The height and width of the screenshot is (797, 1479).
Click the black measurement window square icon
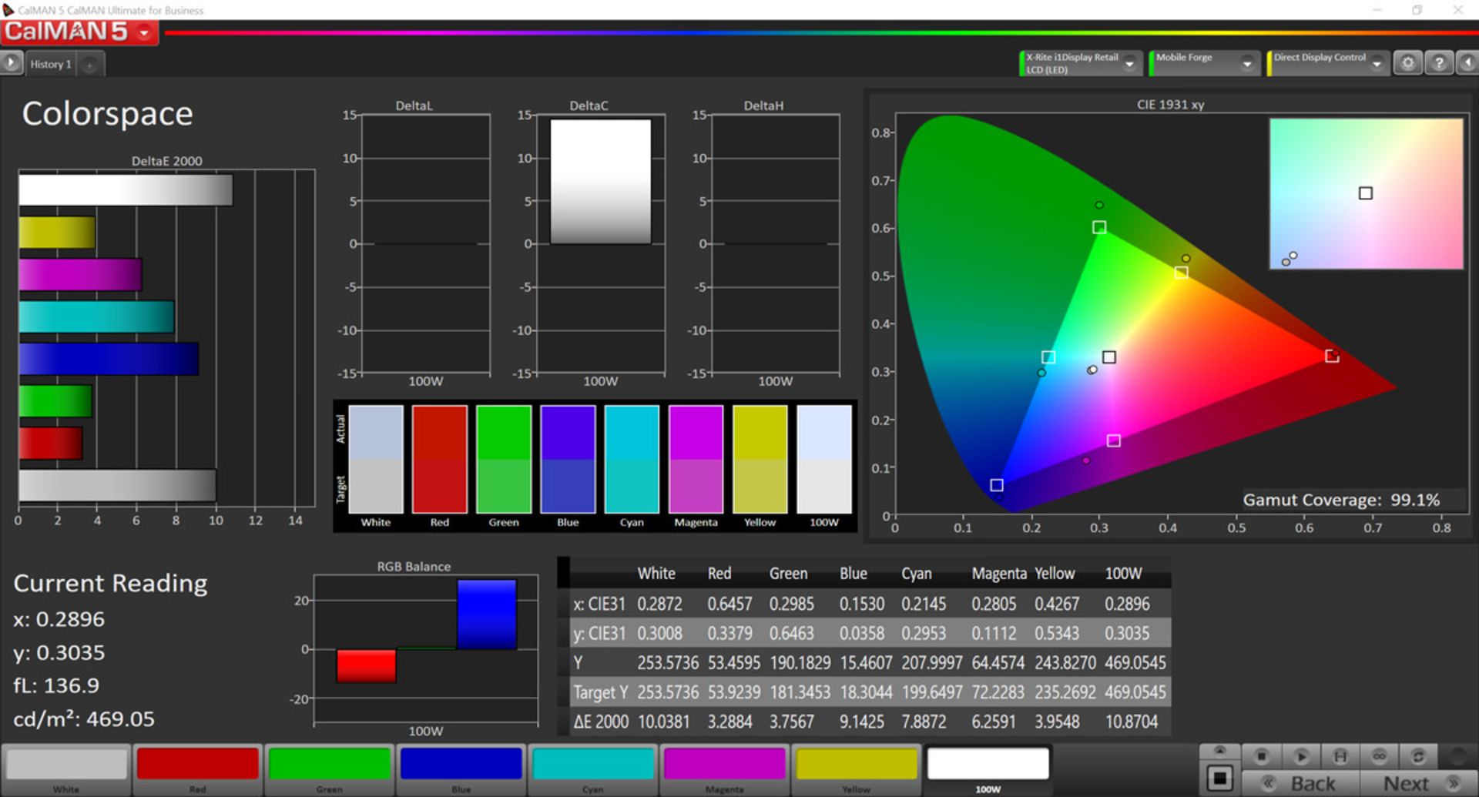(1221, 776)
